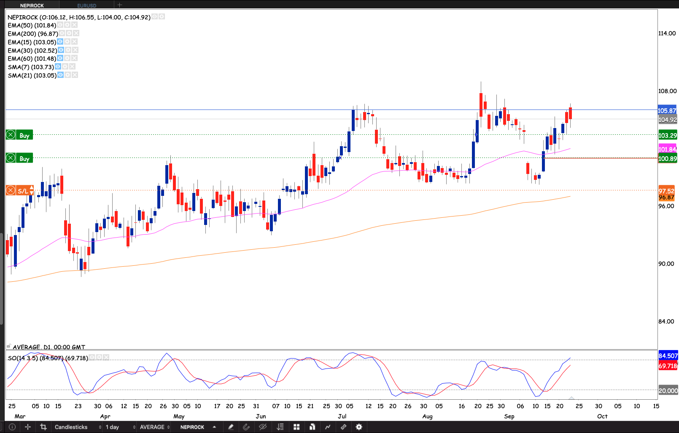Click the upper Buy order label

[24, 135]
